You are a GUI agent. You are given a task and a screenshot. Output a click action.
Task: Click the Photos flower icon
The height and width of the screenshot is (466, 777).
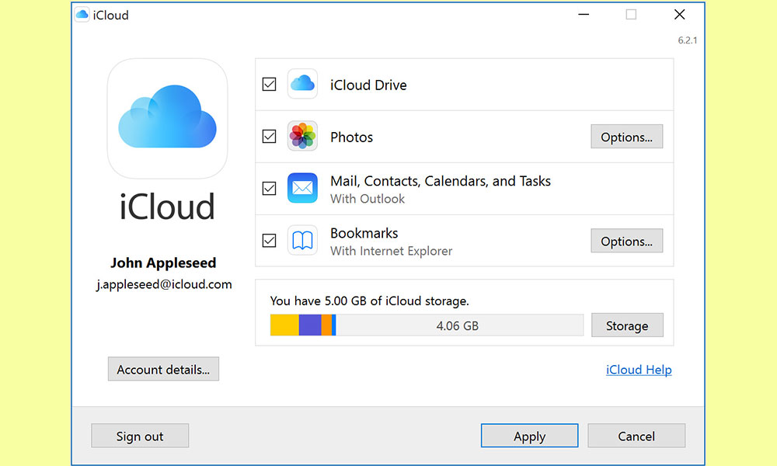(x=302, y=136)
